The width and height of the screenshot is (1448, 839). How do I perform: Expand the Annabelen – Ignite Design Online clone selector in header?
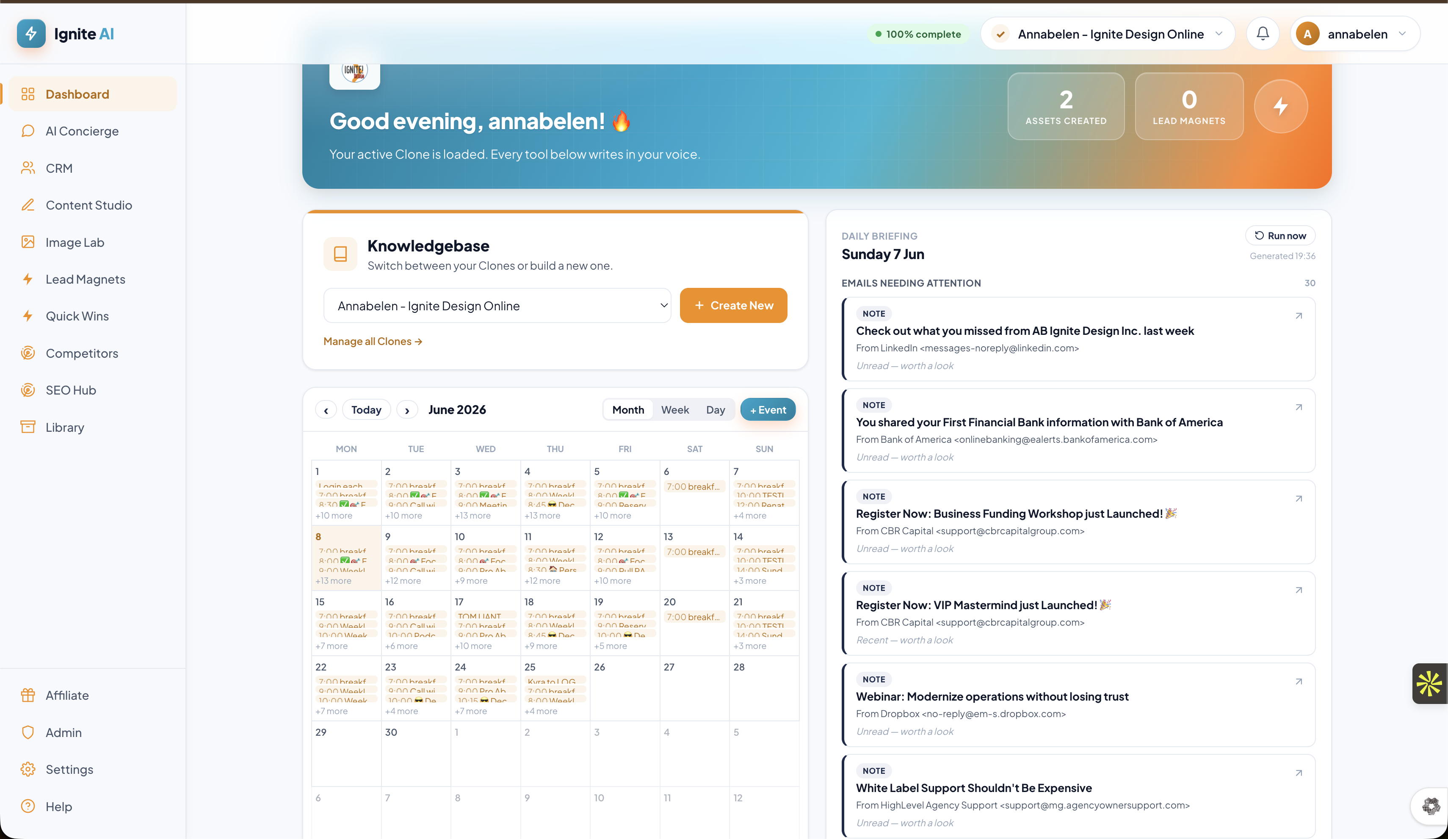(x=1107, y=34)
